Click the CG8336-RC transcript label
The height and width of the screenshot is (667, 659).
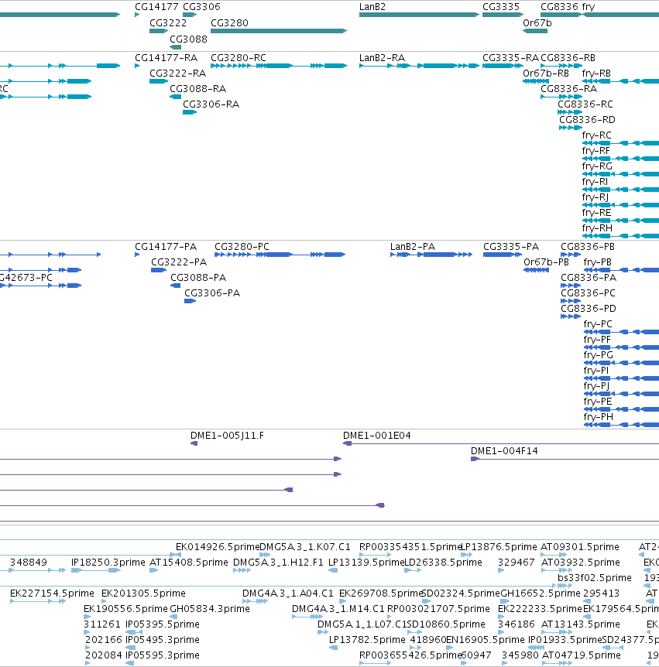585,104
